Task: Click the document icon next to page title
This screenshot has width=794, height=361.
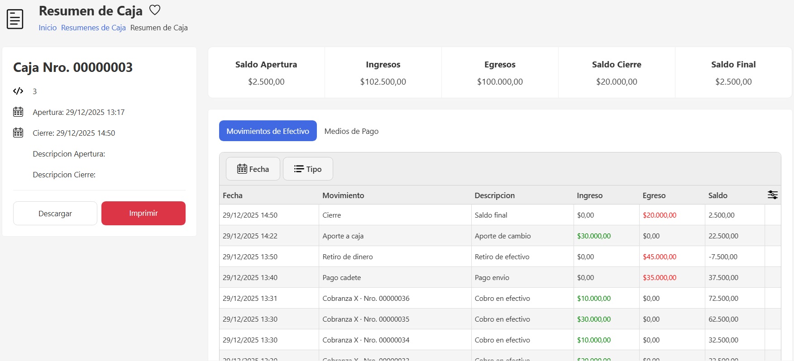Action: (x=15, y=19)
